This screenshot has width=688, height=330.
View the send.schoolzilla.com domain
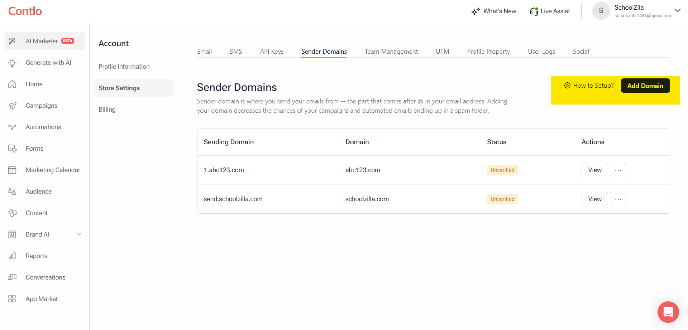tap(595, 199)
